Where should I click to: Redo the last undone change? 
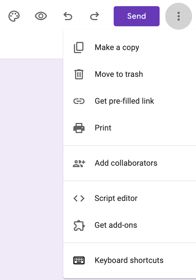[x=95, y=16]
